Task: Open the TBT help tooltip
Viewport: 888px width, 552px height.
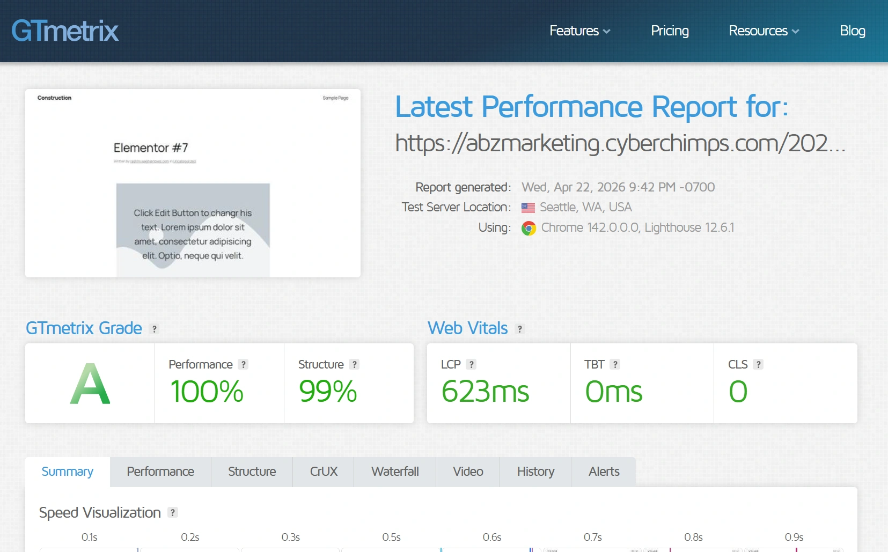Action: 615,364
